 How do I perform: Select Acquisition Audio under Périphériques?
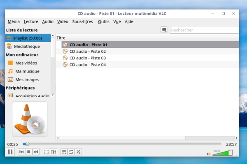point(28,95)
